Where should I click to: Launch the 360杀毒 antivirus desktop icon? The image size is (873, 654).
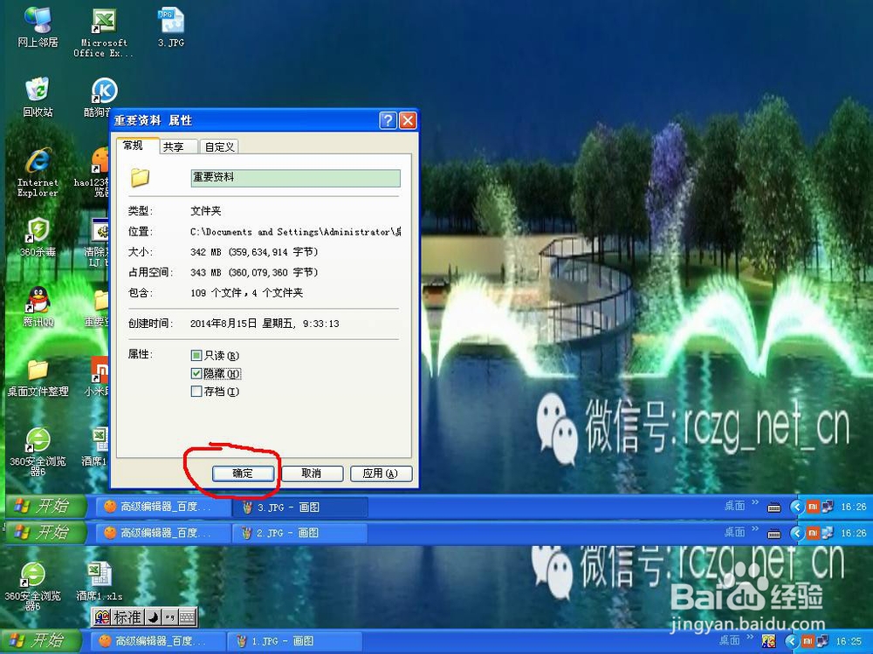coord(35,235)
